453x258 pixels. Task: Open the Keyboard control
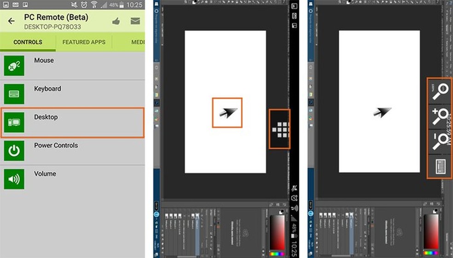click(x=72, y=94)
